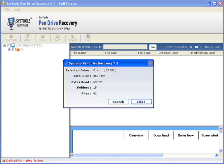The image size is (224, 164).
Task: Click the First navigation link
Action: coord(169,47)
